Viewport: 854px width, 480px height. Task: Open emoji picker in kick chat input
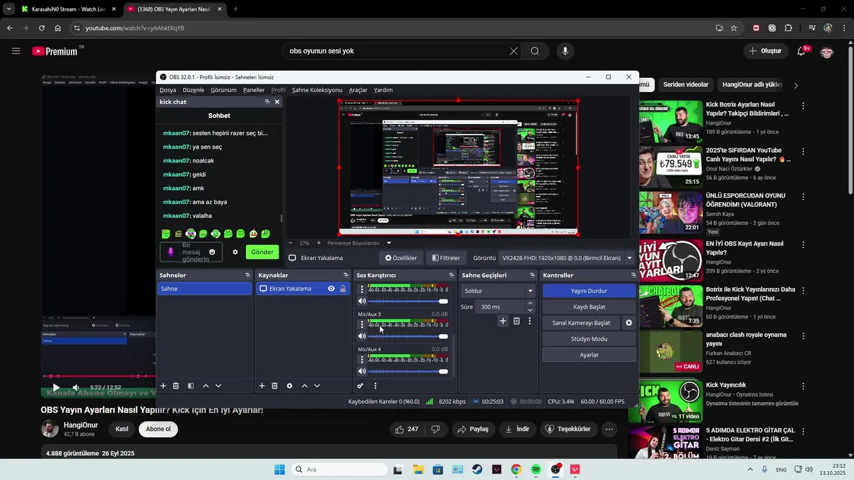click(212, 252)
